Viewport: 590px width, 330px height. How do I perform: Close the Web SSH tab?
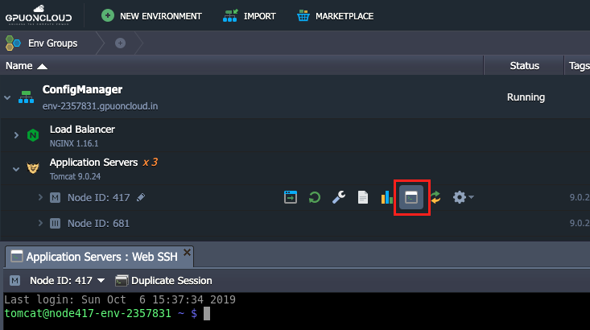[x=187, y=252]
